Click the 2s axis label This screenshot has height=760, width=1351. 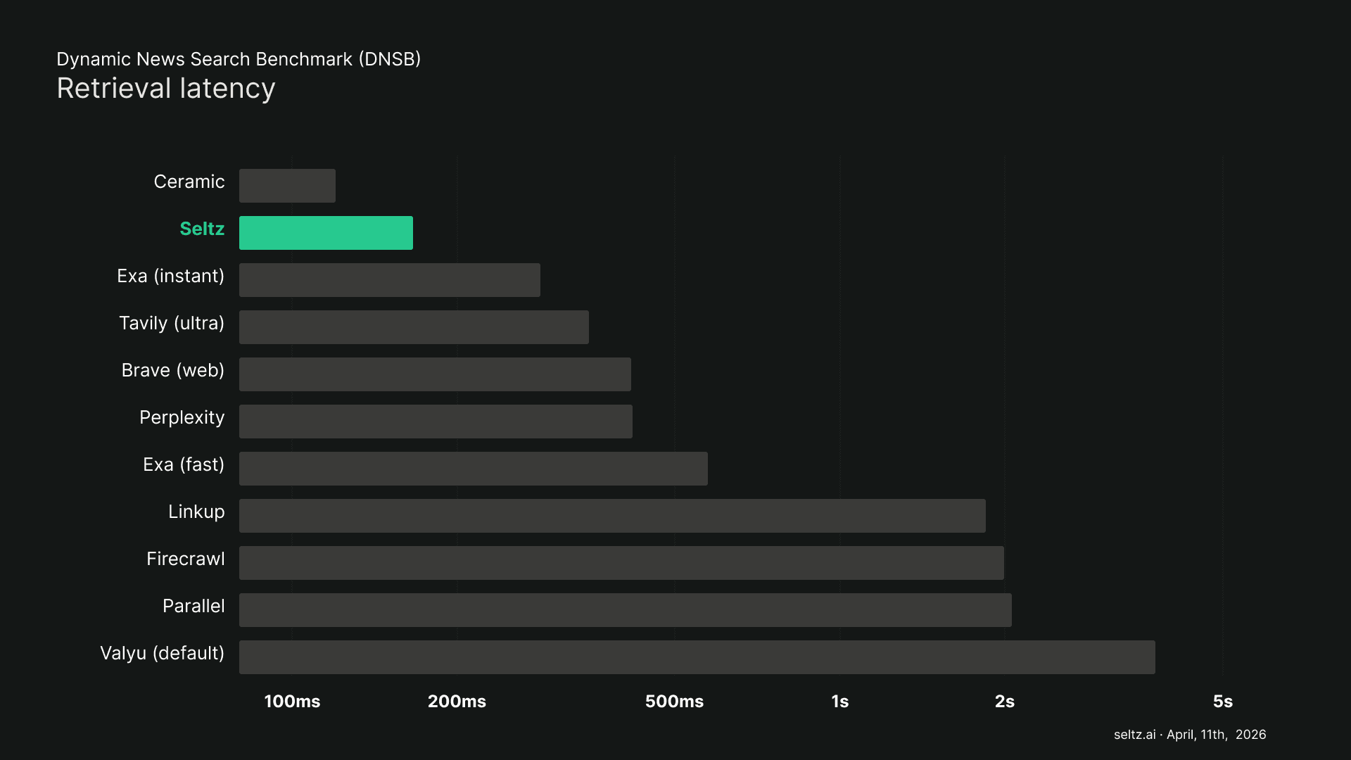click(x=1004, y=702)
